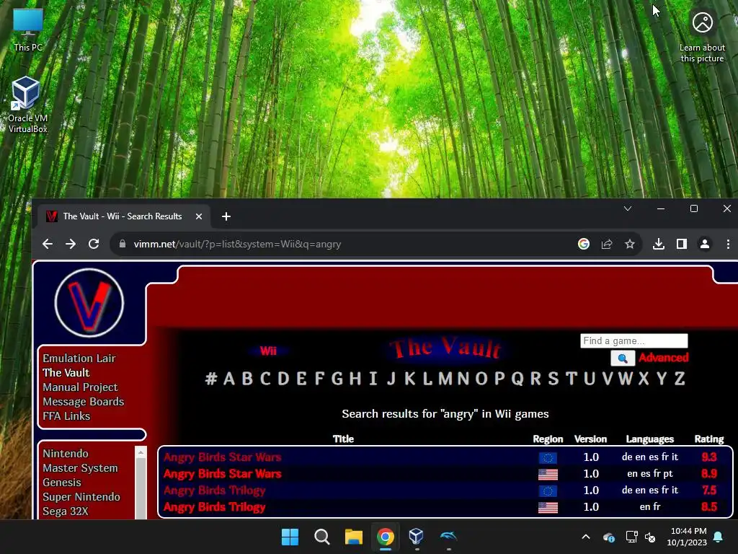
Task: Reload the vimm.net page
Action: click(94, 244)
